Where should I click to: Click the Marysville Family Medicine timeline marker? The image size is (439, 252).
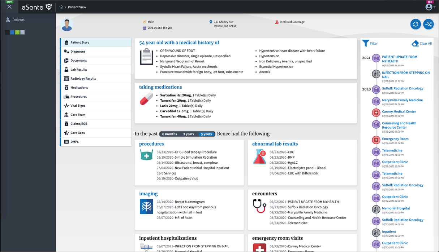tap(376, 101)
